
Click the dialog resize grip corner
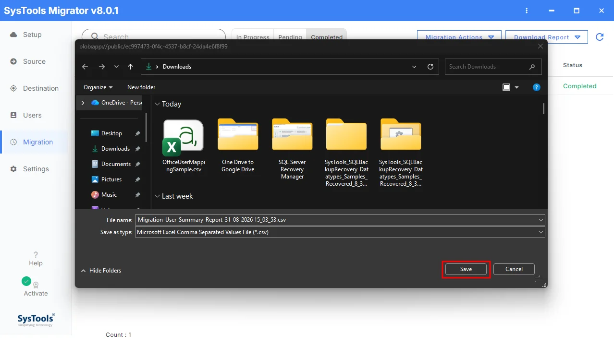tap(544, 285)
